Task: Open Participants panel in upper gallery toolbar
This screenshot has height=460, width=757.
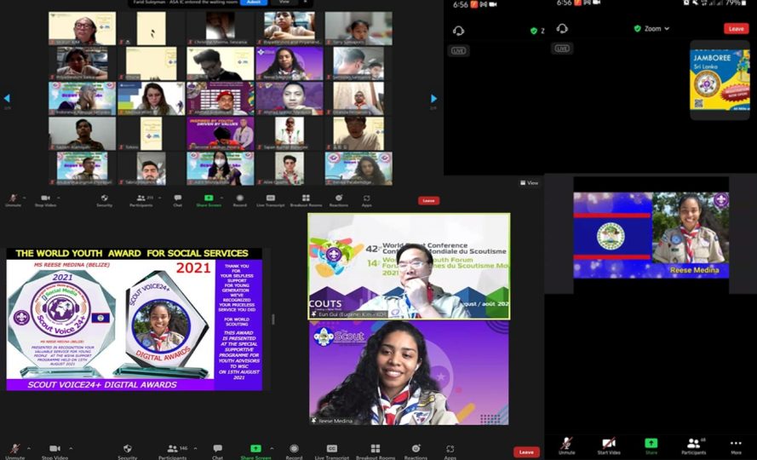Action: click(141, 200)
